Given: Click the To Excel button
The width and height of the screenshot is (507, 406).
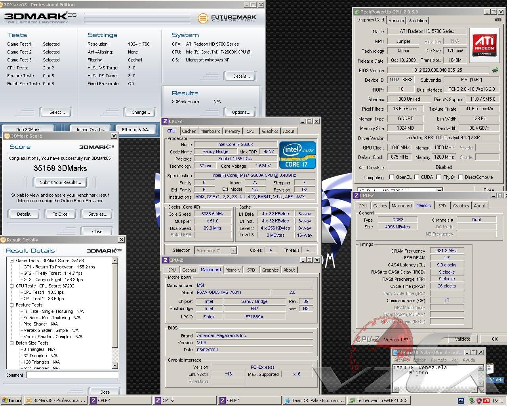Looking at the screenshot, I should 61,214.
